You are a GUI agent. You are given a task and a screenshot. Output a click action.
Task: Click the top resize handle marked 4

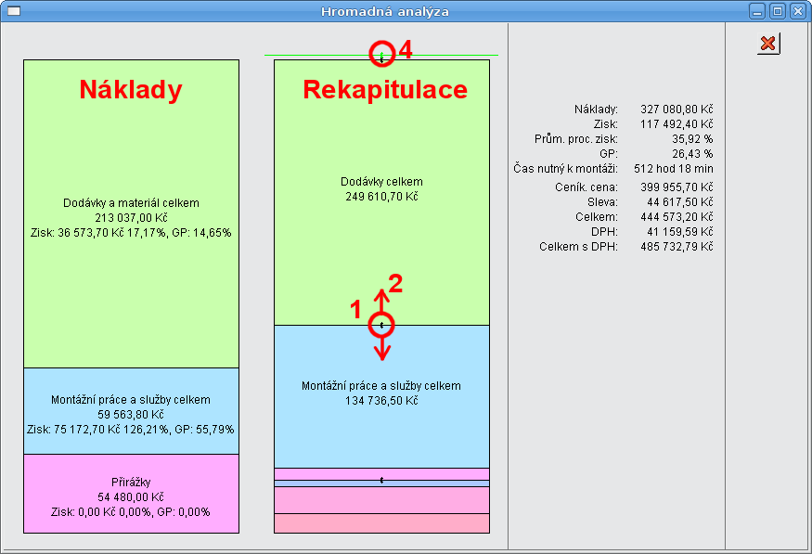pos(381,54)
